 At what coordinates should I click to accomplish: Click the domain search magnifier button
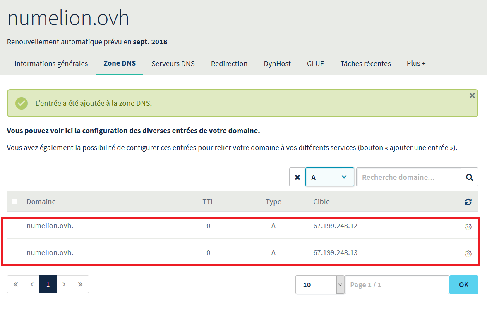(x=469, y=177)
